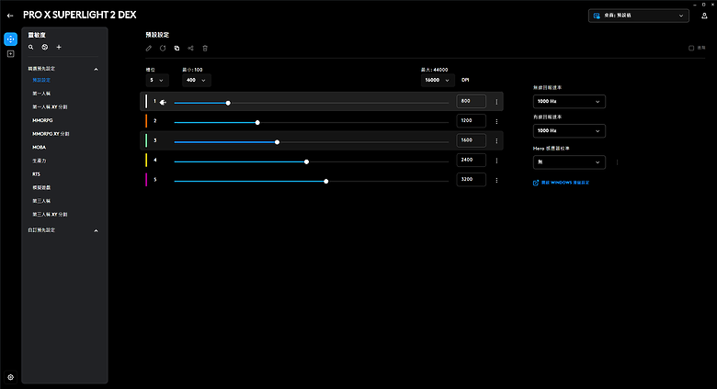717x389 pixels.
Task: Open the wired report rate 1000 Hz dropdown
Action: click(x=569, y=131)
